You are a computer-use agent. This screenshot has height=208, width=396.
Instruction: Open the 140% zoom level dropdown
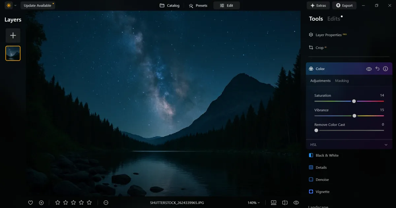pos(253,202)
